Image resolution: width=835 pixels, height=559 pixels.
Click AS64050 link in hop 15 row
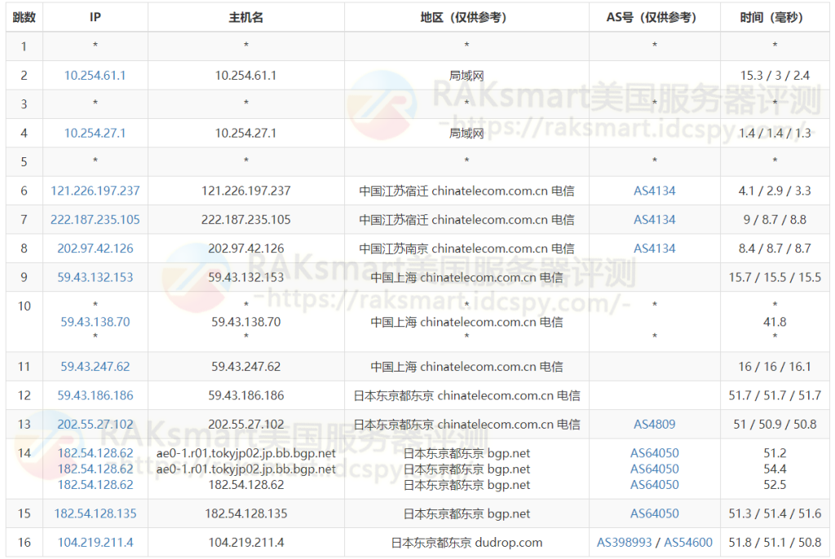coord(655,513)
